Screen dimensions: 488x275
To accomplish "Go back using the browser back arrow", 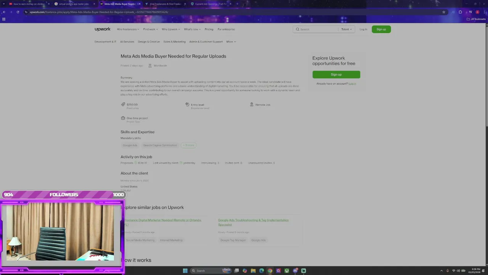I will (4, 12).
